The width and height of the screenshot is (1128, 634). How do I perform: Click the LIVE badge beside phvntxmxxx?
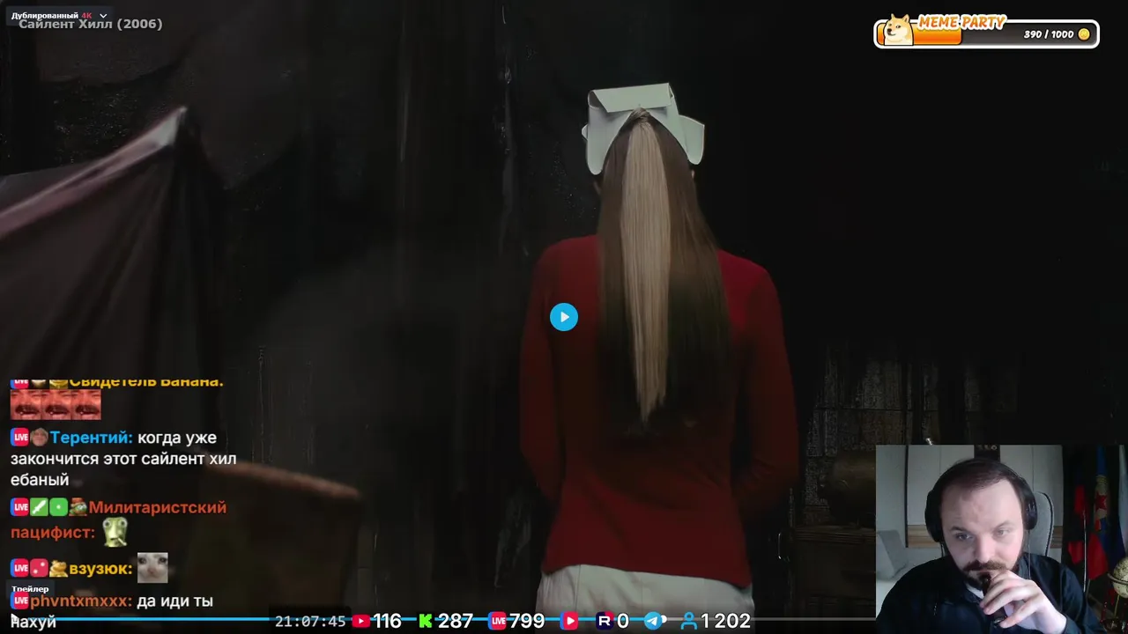click(19, 601)
